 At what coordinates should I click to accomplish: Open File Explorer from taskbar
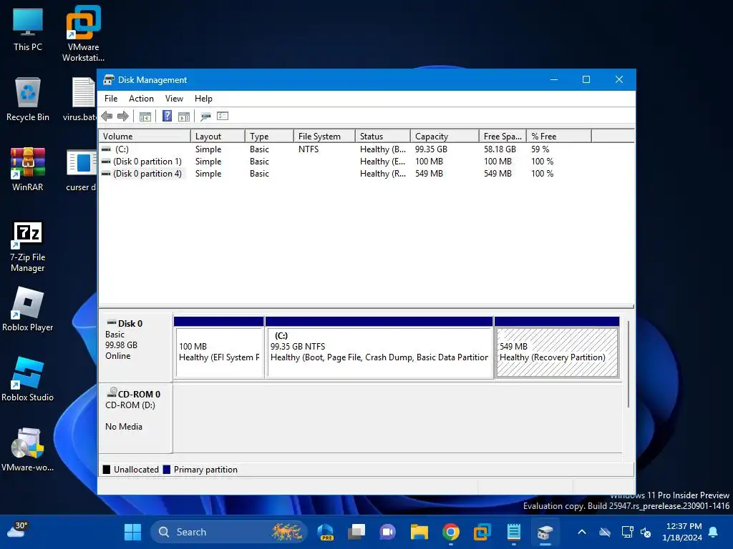coord(419,532)
